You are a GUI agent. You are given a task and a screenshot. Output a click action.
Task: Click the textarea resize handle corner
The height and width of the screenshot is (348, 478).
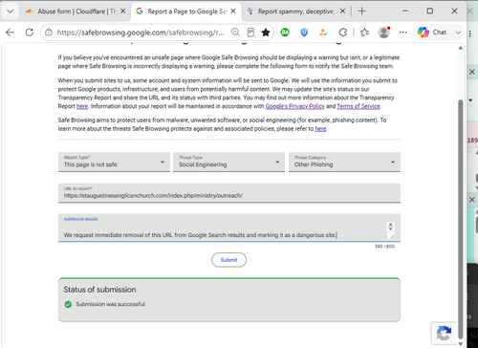(x=392, y=236)
